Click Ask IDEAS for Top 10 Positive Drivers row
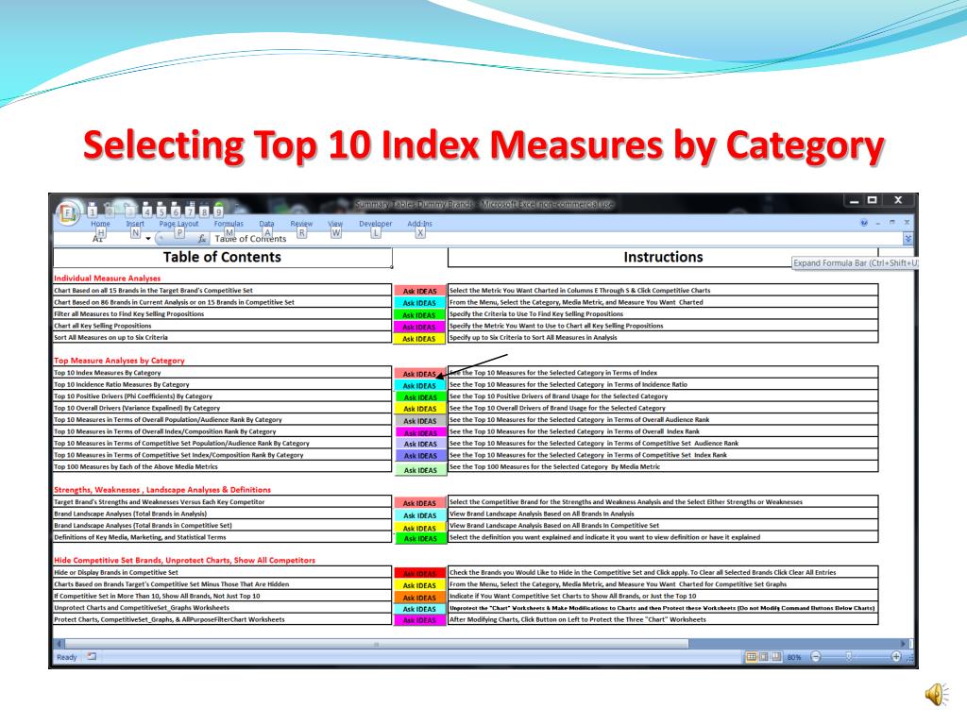The height and width of the screenshot is (725, 967). [419, 397]
